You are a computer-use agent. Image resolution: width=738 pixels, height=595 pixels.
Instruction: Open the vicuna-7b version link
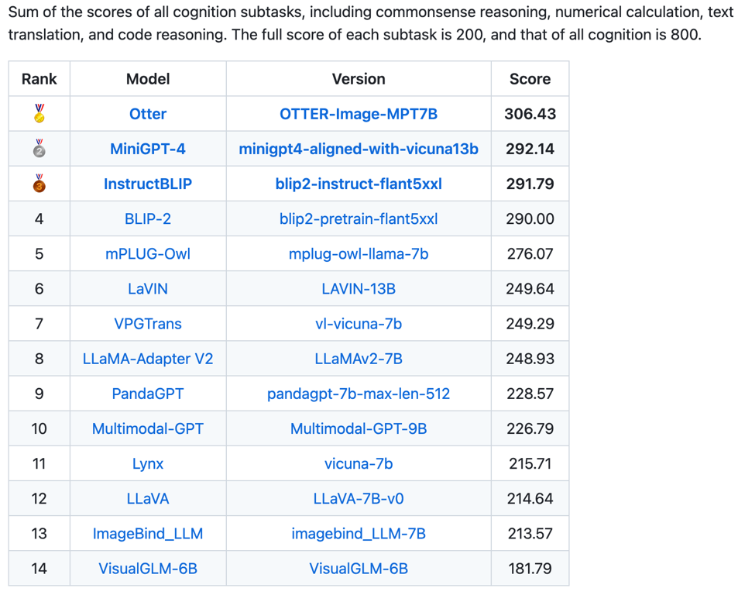[359, 463]
